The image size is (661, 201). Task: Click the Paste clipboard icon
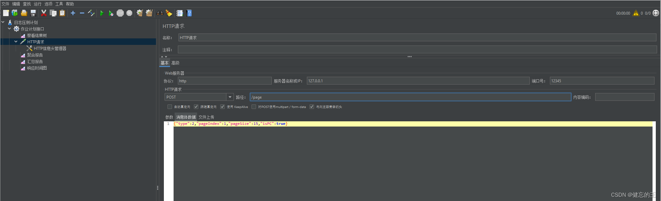pos(62,13)
